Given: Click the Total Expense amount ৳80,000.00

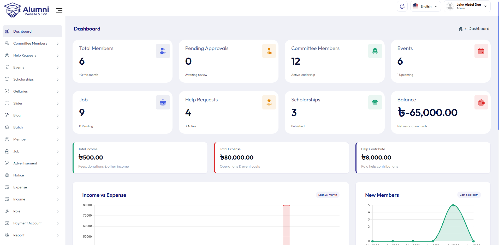Looking at the screenshot, I should click(x=236, y=157).
